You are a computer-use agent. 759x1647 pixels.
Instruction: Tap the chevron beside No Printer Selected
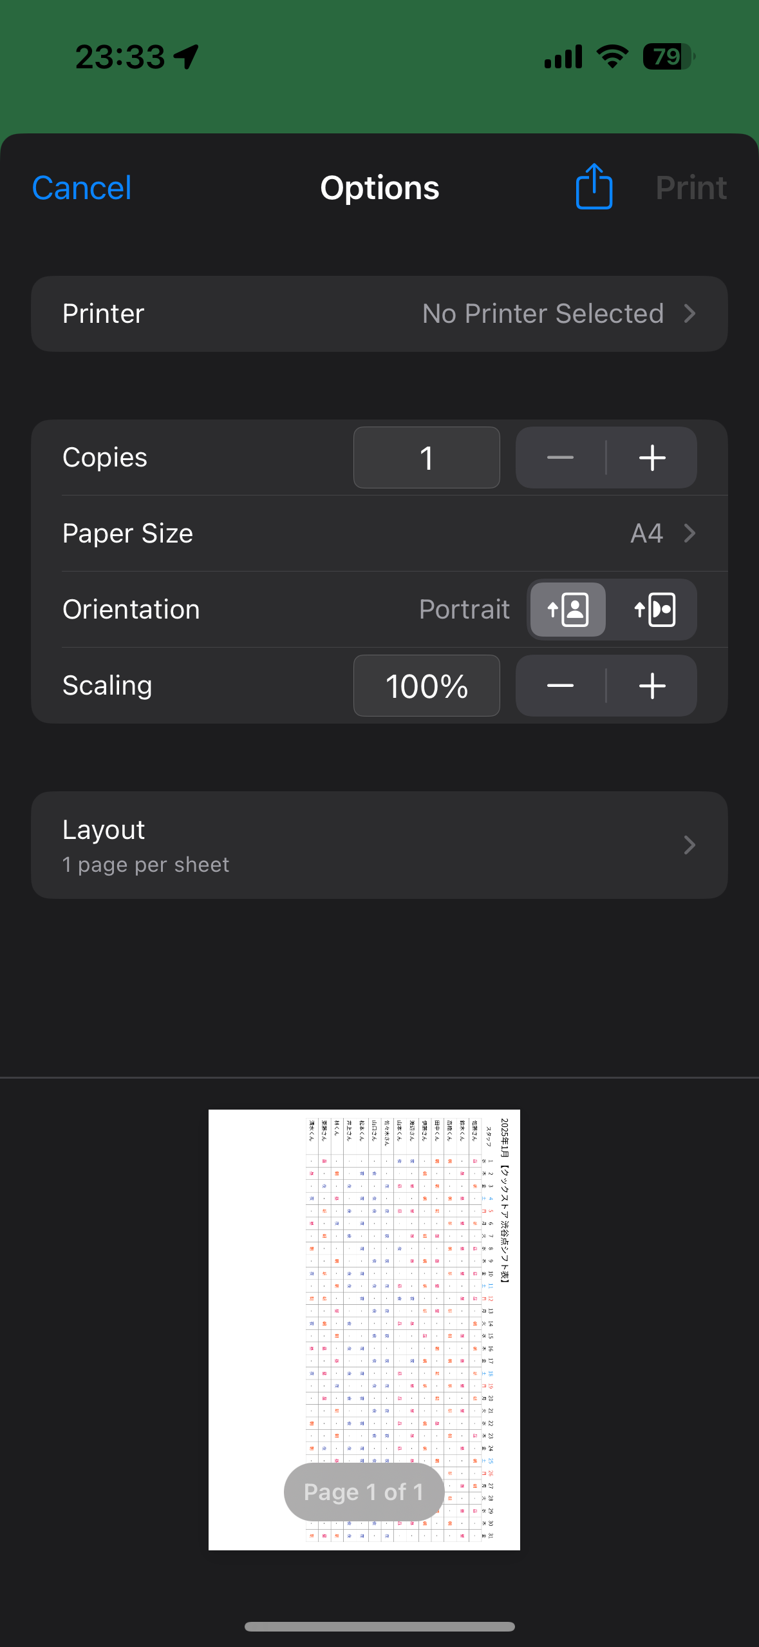tap(689, 314)
